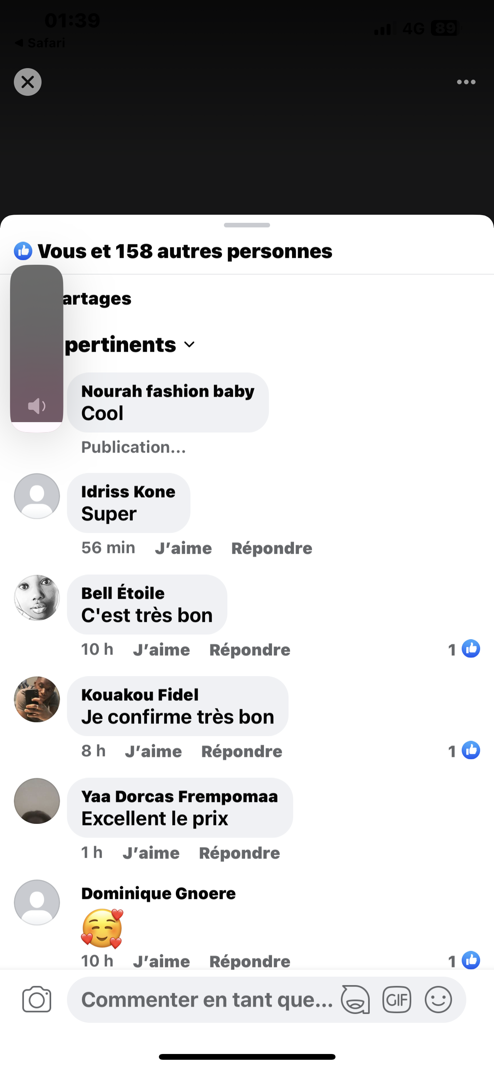494x1069 pixels.
Task: Open the list of people who reacted
Action: tap(185, 252)
